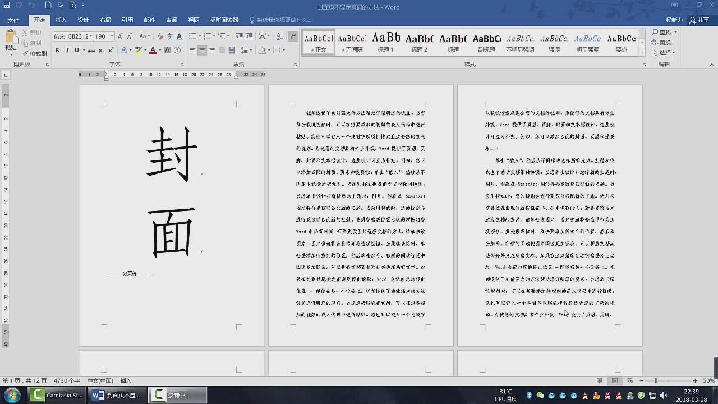Save the document with the quick-access Save icon
The image size is (718, 404).
(6, 5)
